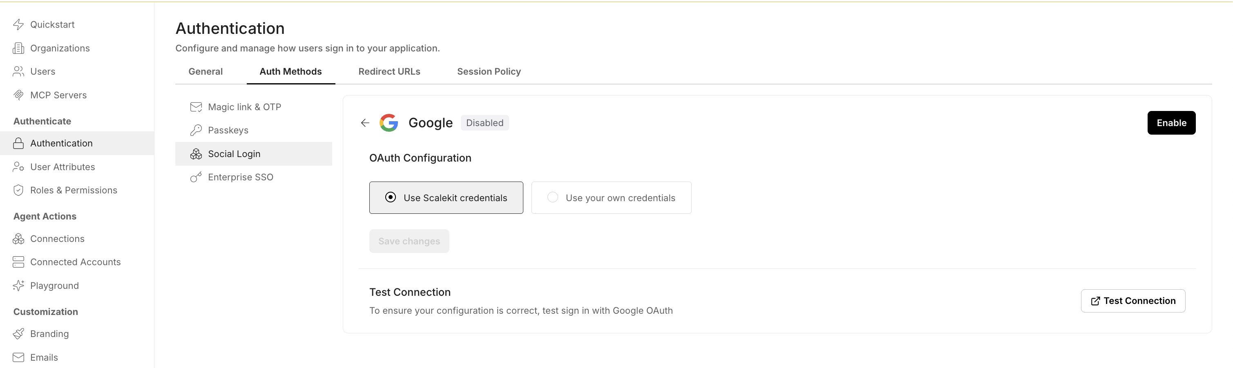
Task: Click the Test Connection button
Action: click(1133, 301)
